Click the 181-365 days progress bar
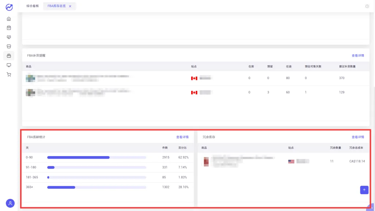 pyautogui.click(x=97, y=177)
